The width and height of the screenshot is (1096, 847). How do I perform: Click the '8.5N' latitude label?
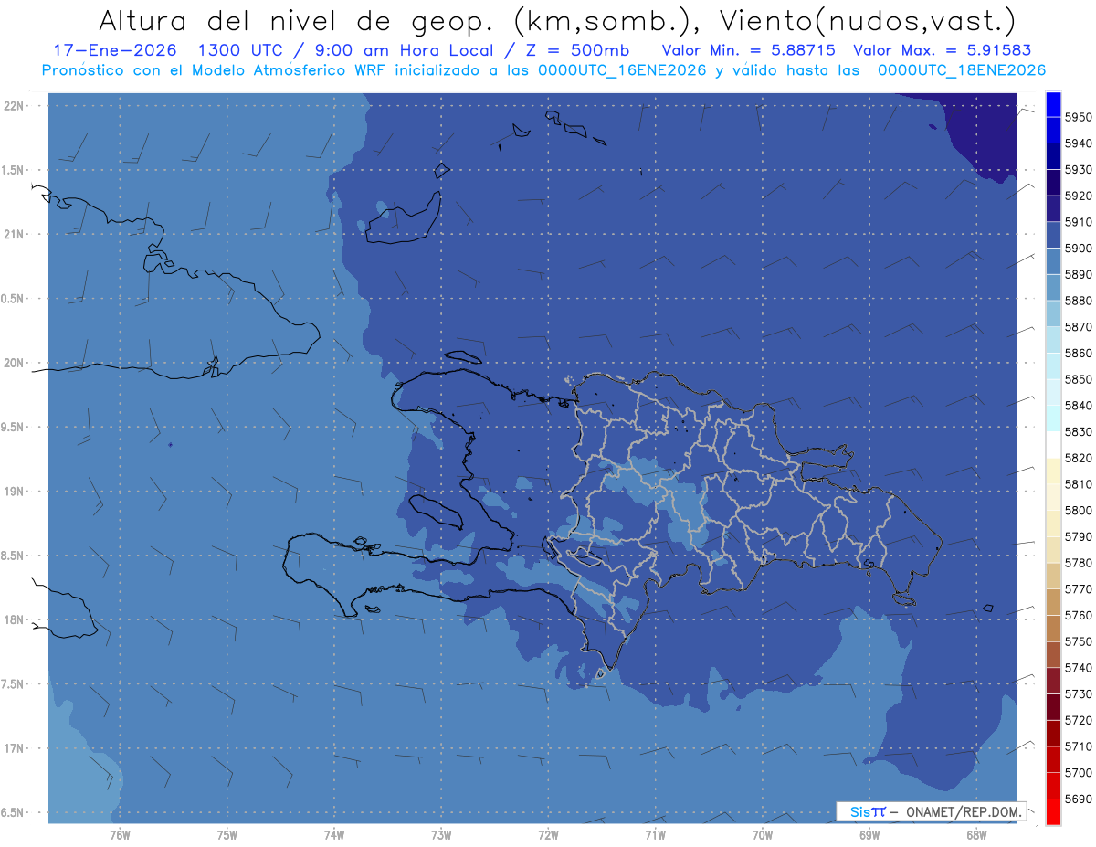point(14,556)
